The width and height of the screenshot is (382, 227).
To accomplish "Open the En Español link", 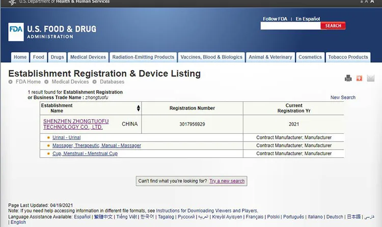I will [308, 19].
